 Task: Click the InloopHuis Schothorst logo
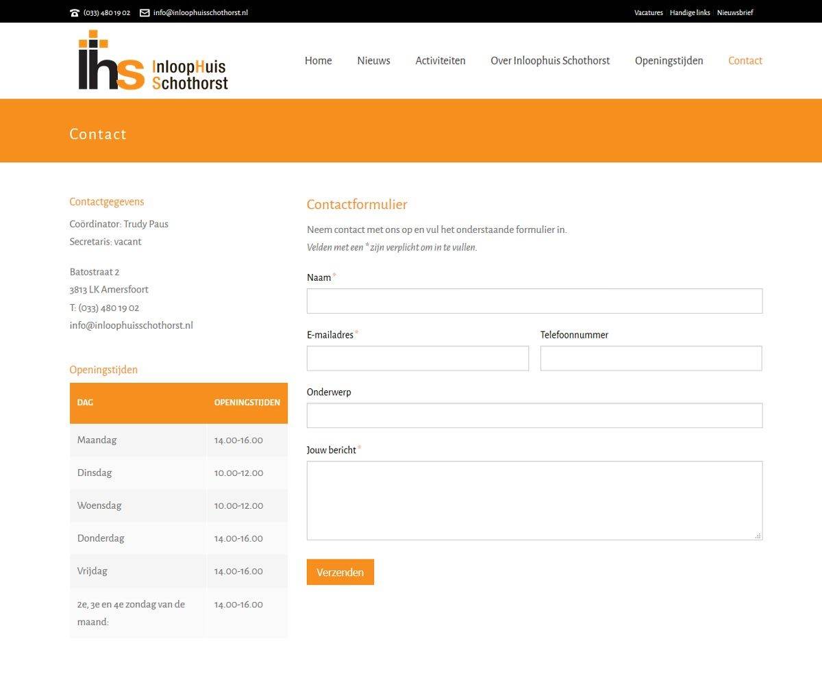point(153,61)
